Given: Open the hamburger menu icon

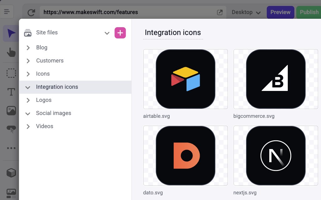Looking at the screenshot, I should click(7, 12).
